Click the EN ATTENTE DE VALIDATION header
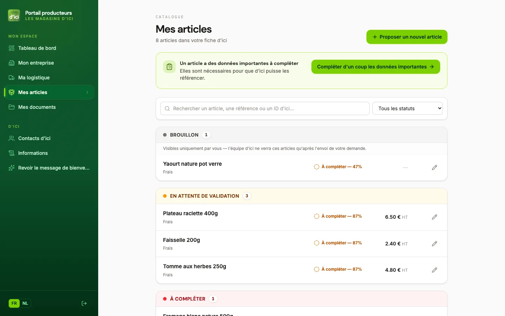This screenshot has height=316, width=505. (302, 196)
